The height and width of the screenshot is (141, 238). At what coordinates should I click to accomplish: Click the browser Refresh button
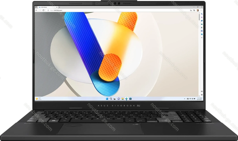[x=43, y=10]
